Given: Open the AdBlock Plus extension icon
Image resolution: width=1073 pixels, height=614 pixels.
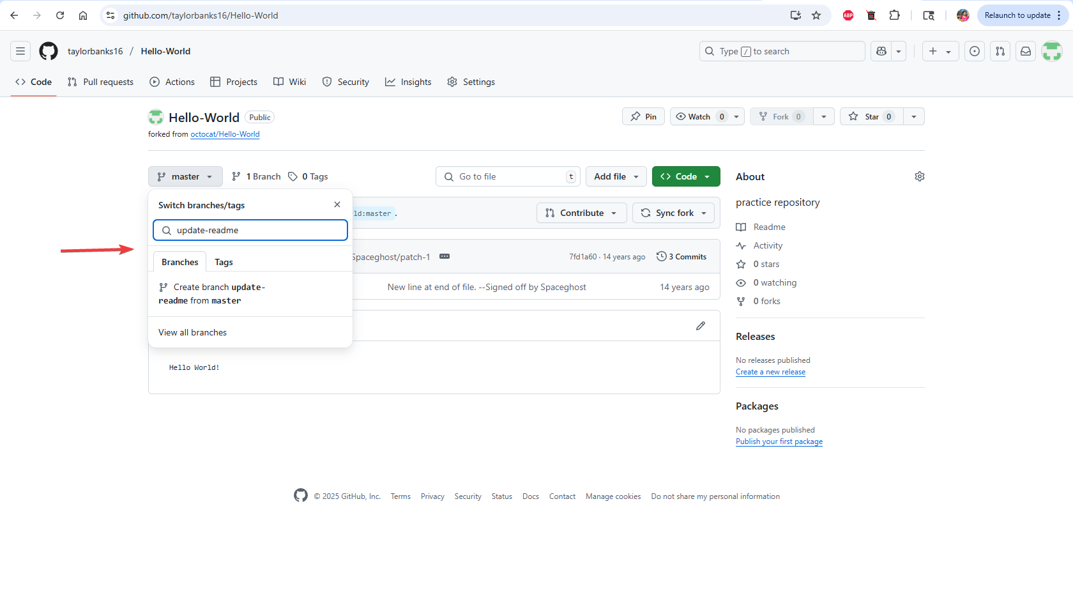Looking at the screenshot, I should tap(848, 15).
